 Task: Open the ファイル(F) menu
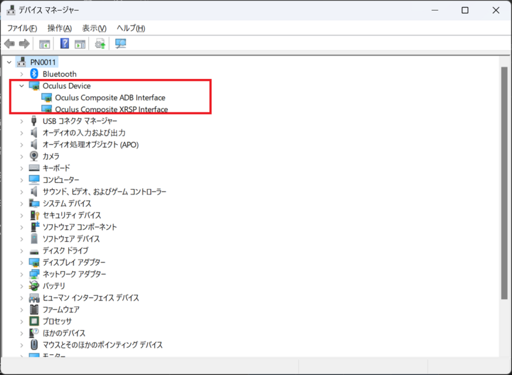coord(22,28)
